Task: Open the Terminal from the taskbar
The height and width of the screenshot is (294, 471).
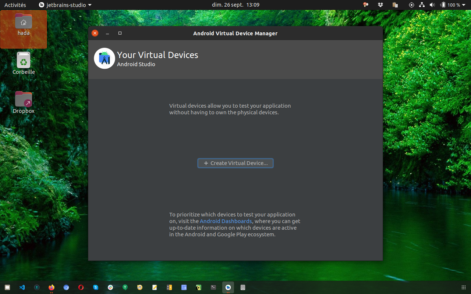Action: 213,287
